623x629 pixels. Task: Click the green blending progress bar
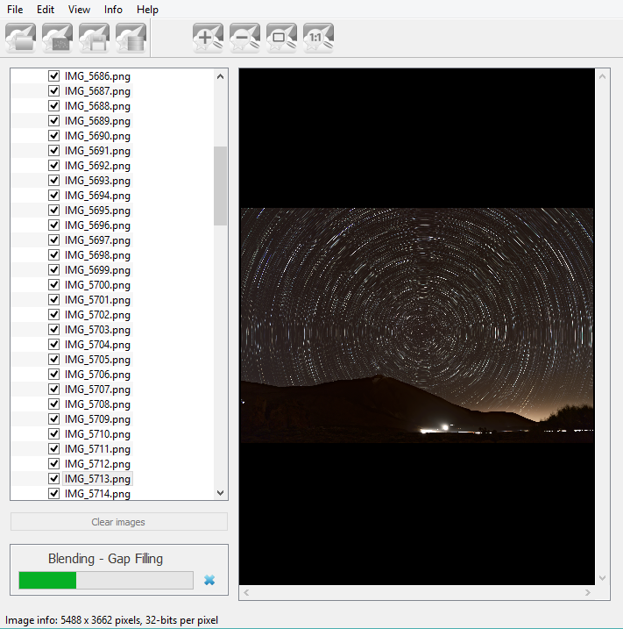pyautogui.click(x=106, y=581)
